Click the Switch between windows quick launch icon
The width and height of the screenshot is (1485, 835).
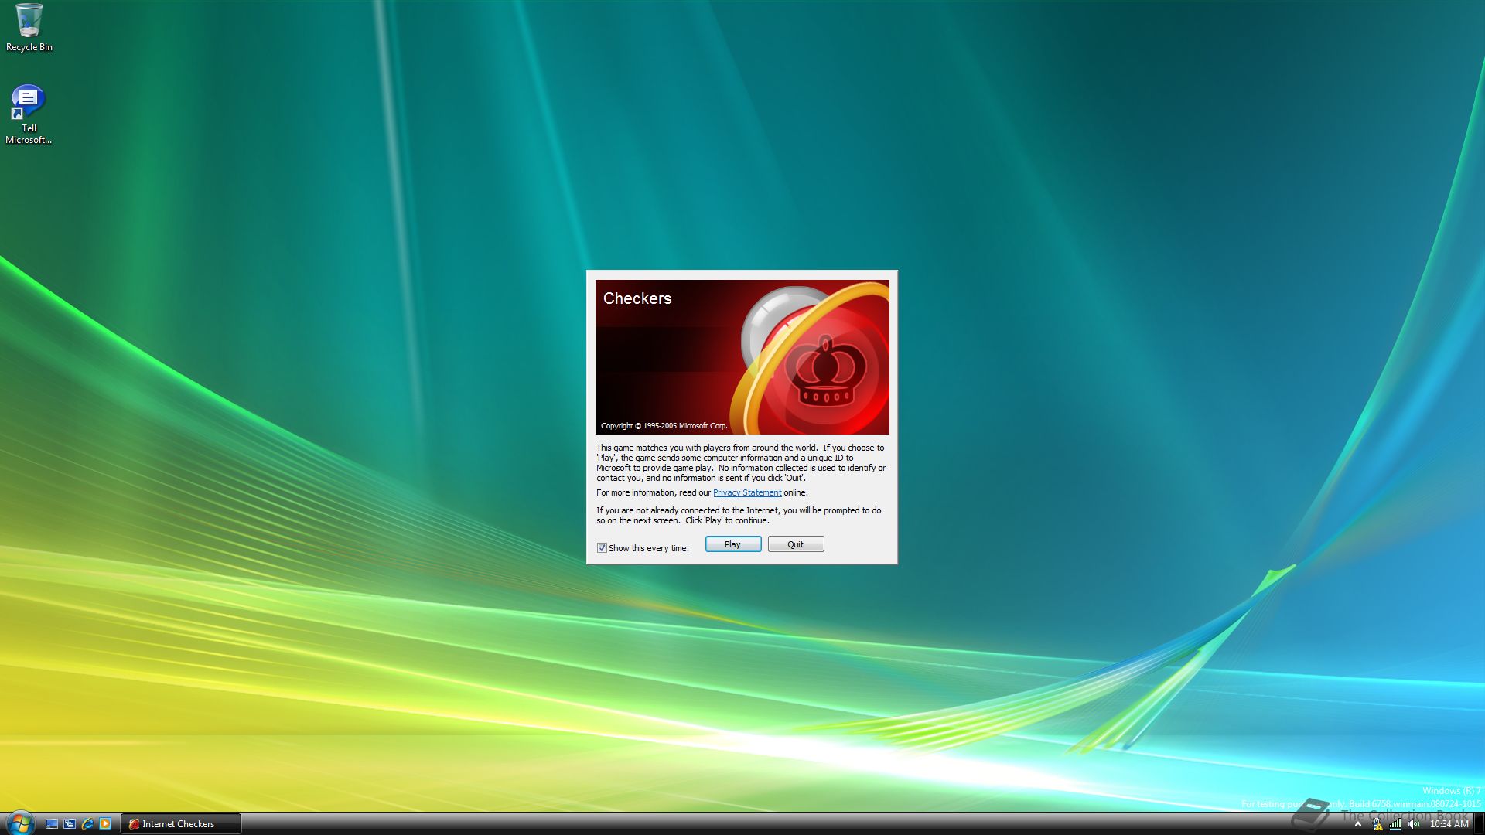pyautogui.click(x=70, y=824)
